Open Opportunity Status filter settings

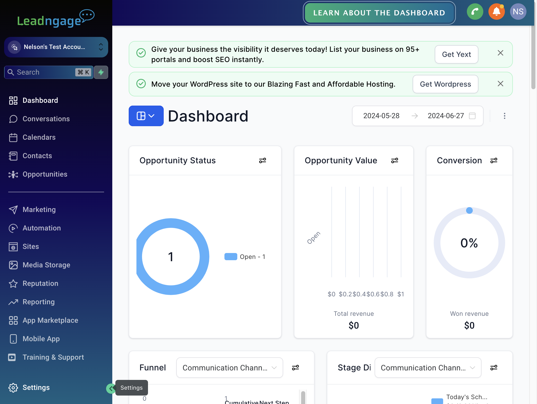(x=262, y=160)
